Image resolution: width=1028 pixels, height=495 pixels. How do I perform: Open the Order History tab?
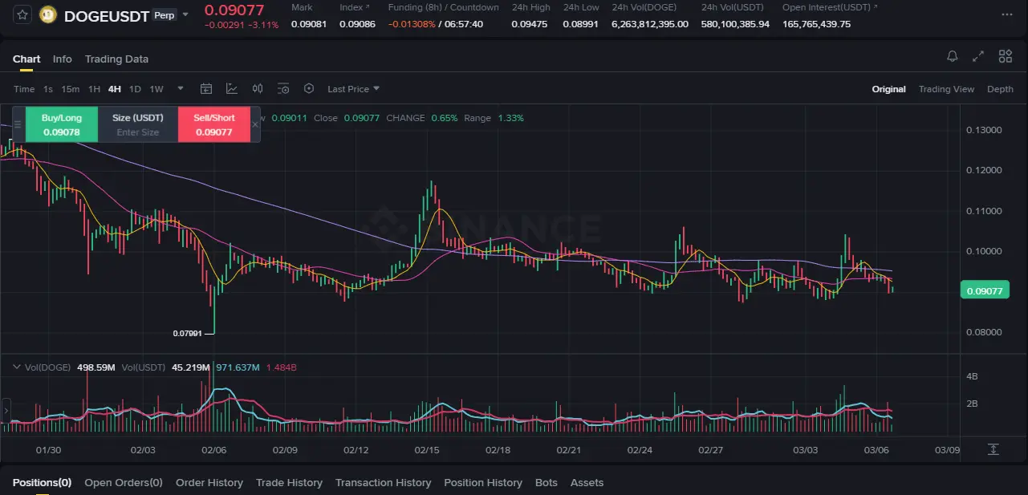tap(209, 482)
